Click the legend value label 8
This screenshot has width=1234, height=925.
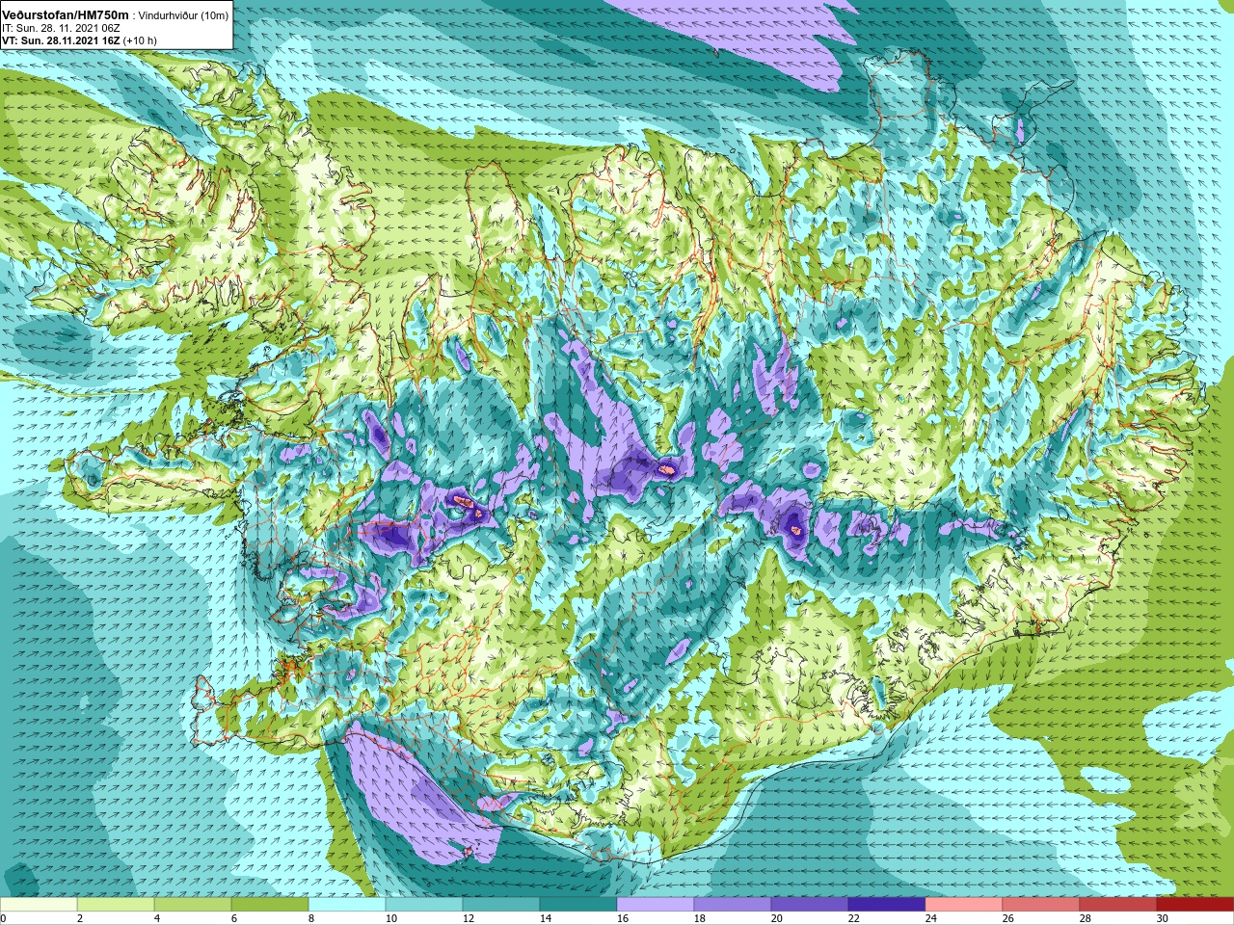pyautogui.click(x=313, y=918)
